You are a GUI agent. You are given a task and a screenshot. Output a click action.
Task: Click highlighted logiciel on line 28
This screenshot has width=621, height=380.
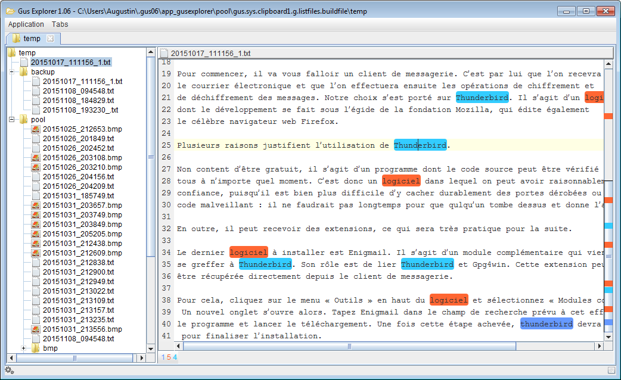401,181
